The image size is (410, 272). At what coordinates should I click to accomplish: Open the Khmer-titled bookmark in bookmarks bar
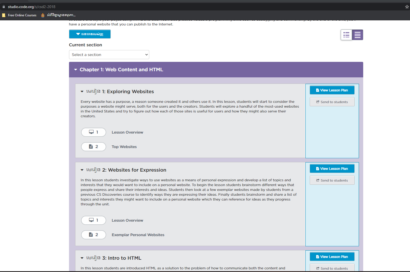coord(58,15)
